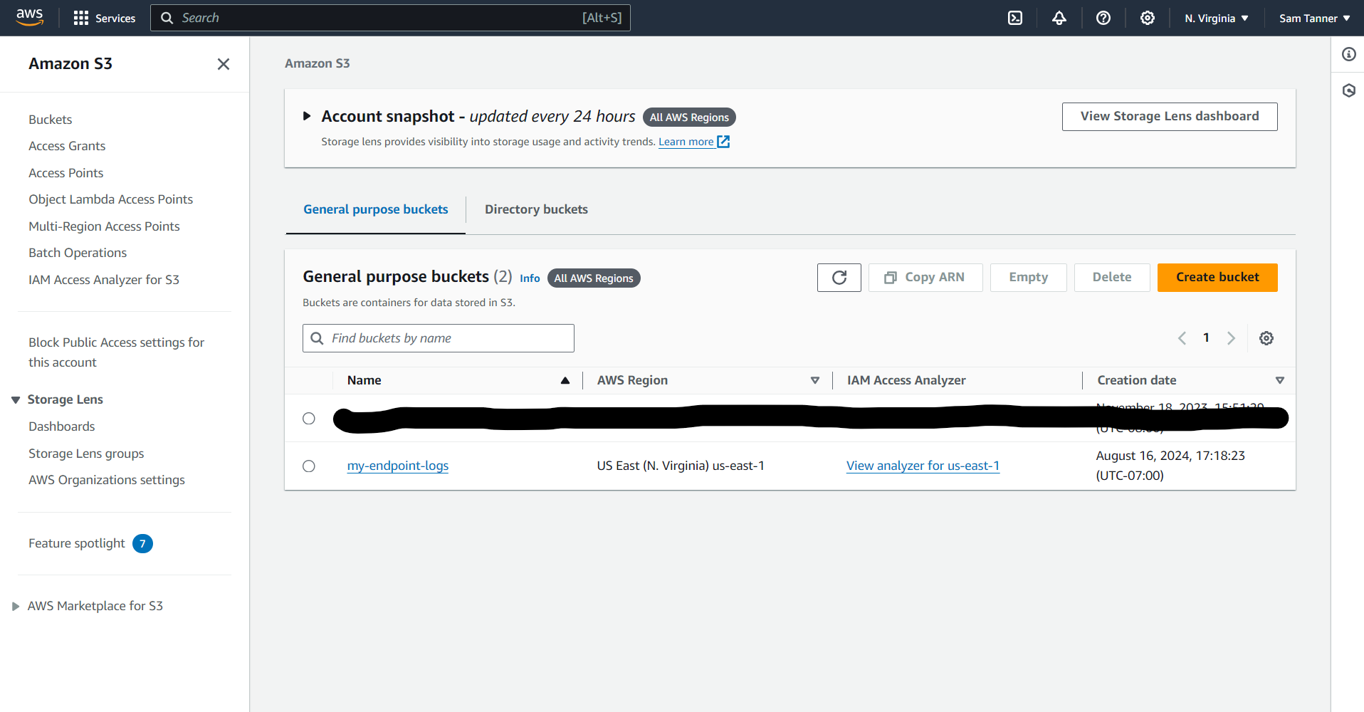
Task: Select the my-endpoint-logs bucket radio button
Action: pos(308,466)
